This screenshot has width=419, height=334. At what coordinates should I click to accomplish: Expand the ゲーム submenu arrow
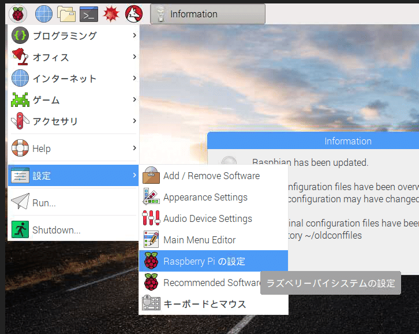click(134, 99)
